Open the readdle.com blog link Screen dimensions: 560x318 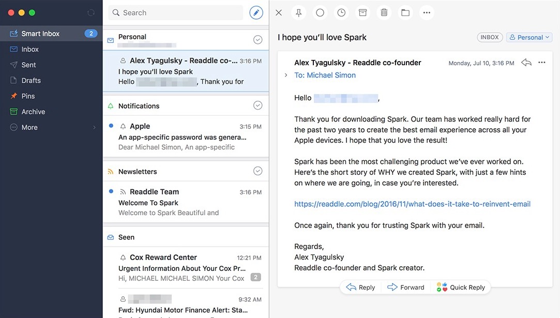412,204
